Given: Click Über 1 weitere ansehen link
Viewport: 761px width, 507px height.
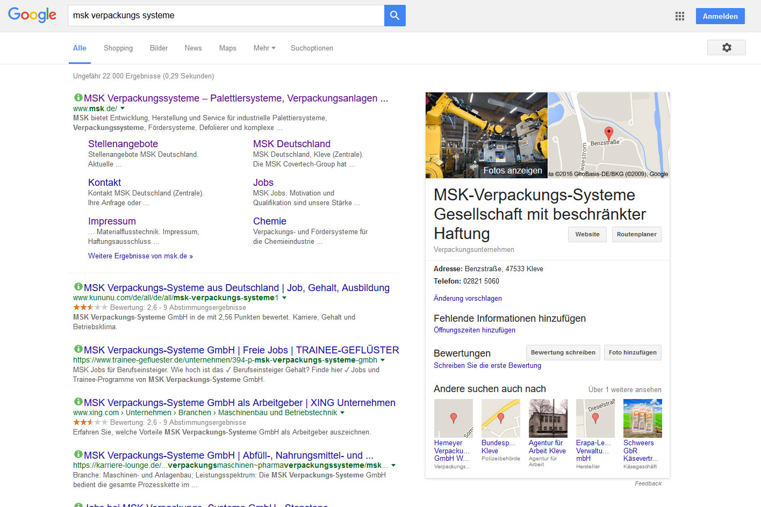Looking at the screenshot, I should (625, 390).
